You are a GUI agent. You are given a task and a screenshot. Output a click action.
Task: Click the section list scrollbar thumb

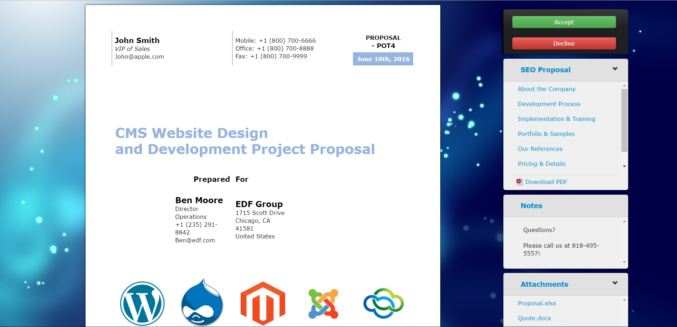pos(624,120)
